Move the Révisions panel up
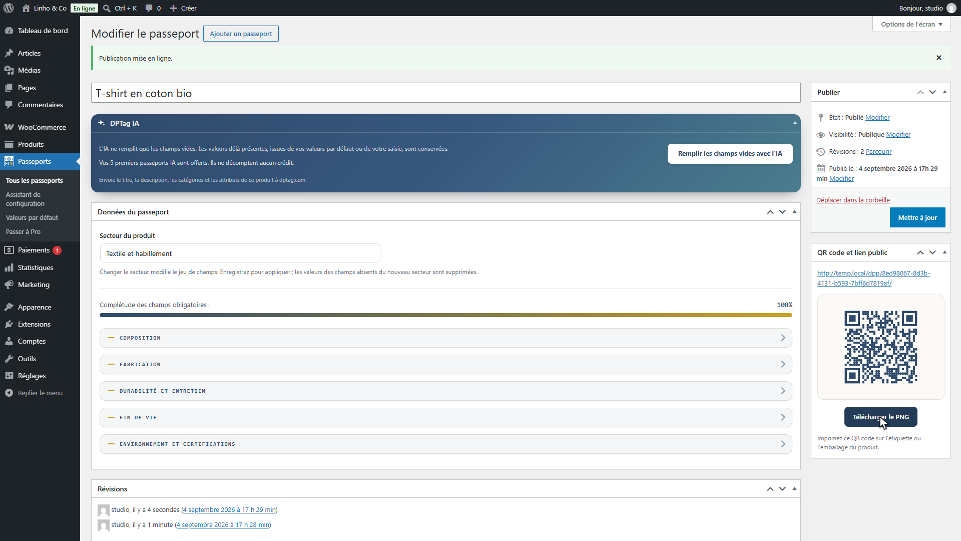 tap(770, 489)
